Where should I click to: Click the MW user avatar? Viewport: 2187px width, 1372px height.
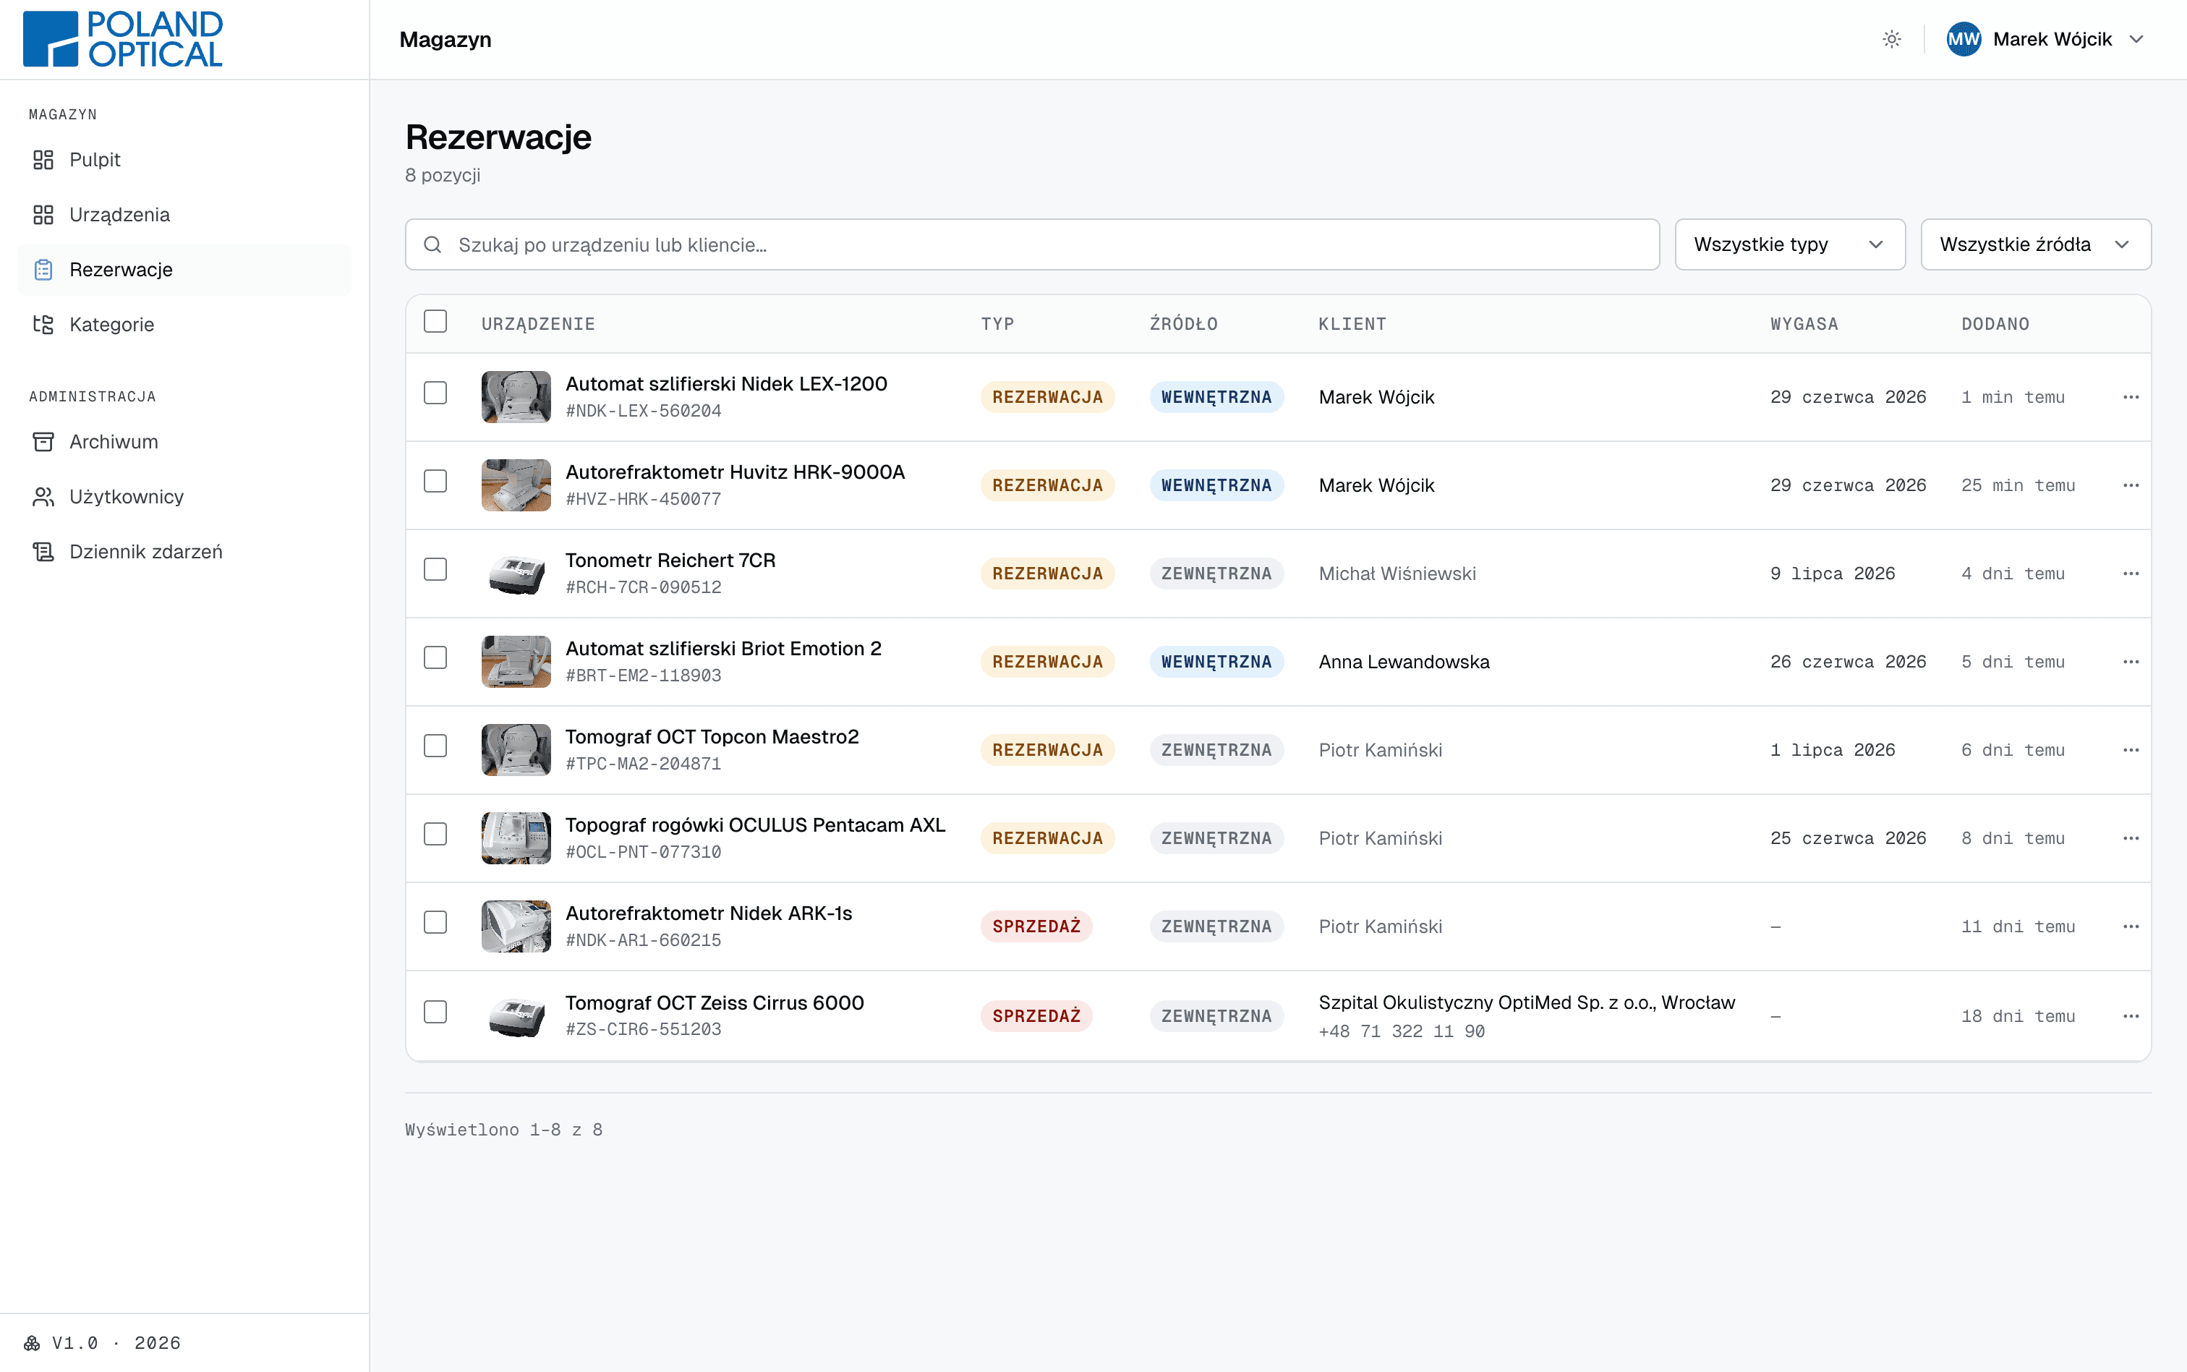tap(1963, 39)
